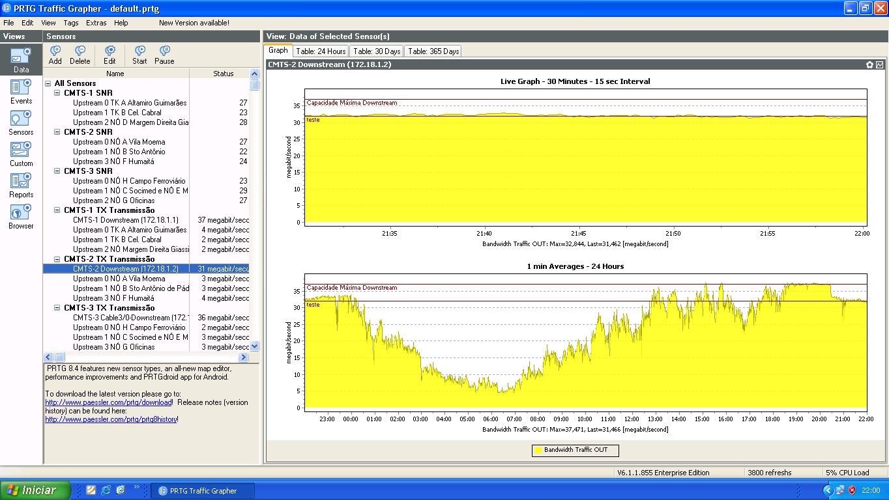The width and height of the screenshot is (889, 500).
Task: Click the Pause monitoring icon
Action: point(164,55)
